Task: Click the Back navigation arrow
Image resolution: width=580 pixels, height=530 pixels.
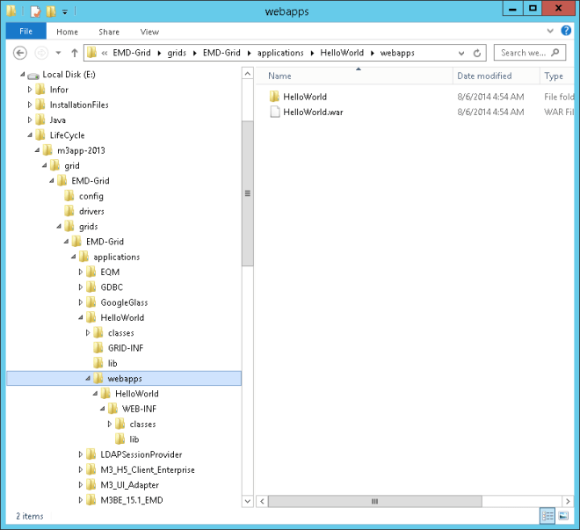Action: pos(19,53)
